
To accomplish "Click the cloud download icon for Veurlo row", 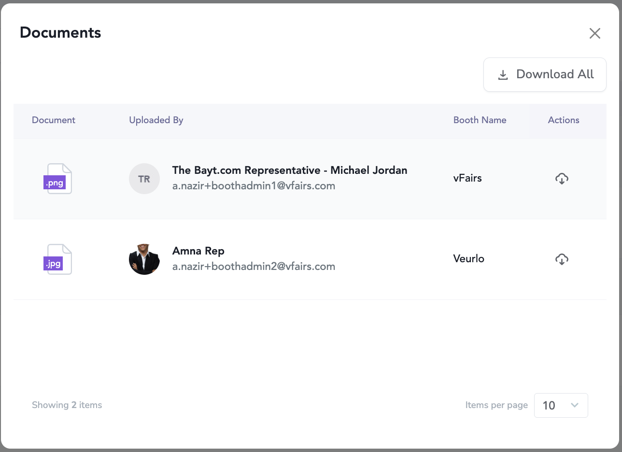I will click(561, 259).
